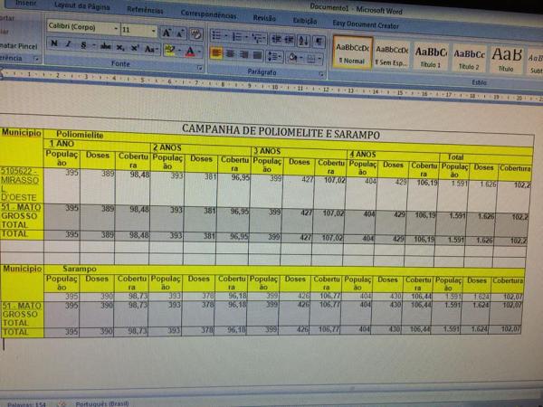Sort the selection with sort icon
543x407 pixels.
point(303,41)
